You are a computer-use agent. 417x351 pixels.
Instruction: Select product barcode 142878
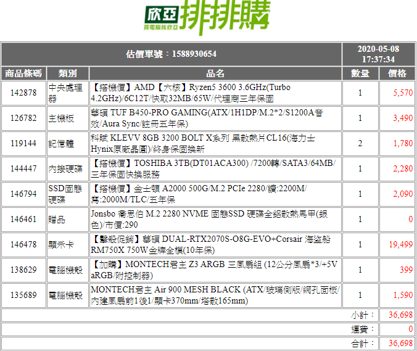(x=23, y=93)
